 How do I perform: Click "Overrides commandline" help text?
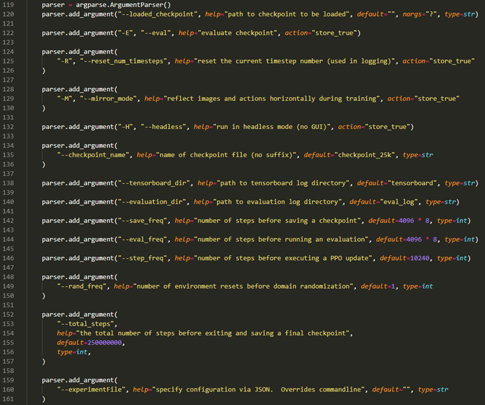(x=320, y=390)
